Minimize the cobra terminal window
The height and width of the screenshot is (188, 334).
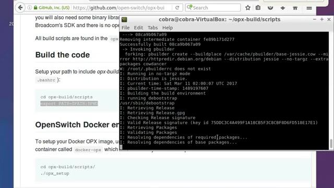(314, 19)
